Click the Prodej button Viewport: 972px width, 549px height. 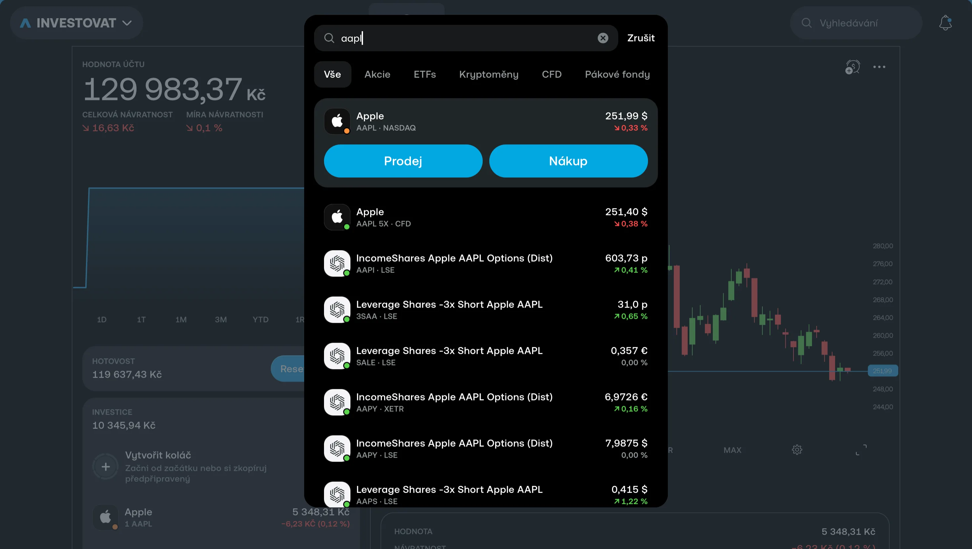tap(403, 161)
